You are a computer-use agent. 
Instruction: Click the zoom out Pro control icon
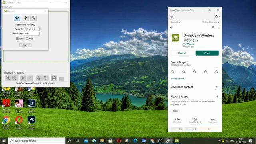(8, 78)
